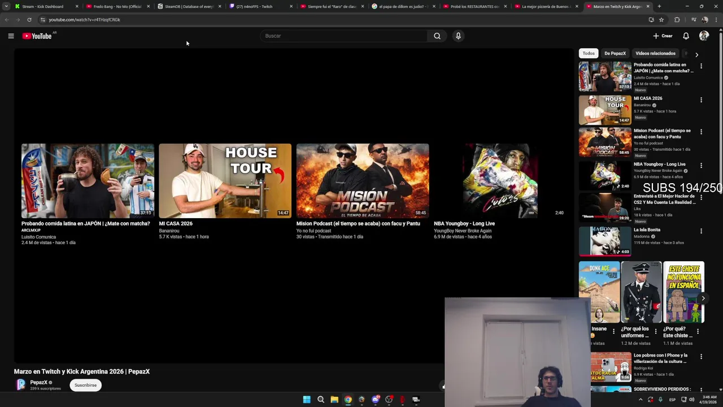View site information icon in address bar
The width and height of the screenshot is (723, 407).
(x=42, y=20)
